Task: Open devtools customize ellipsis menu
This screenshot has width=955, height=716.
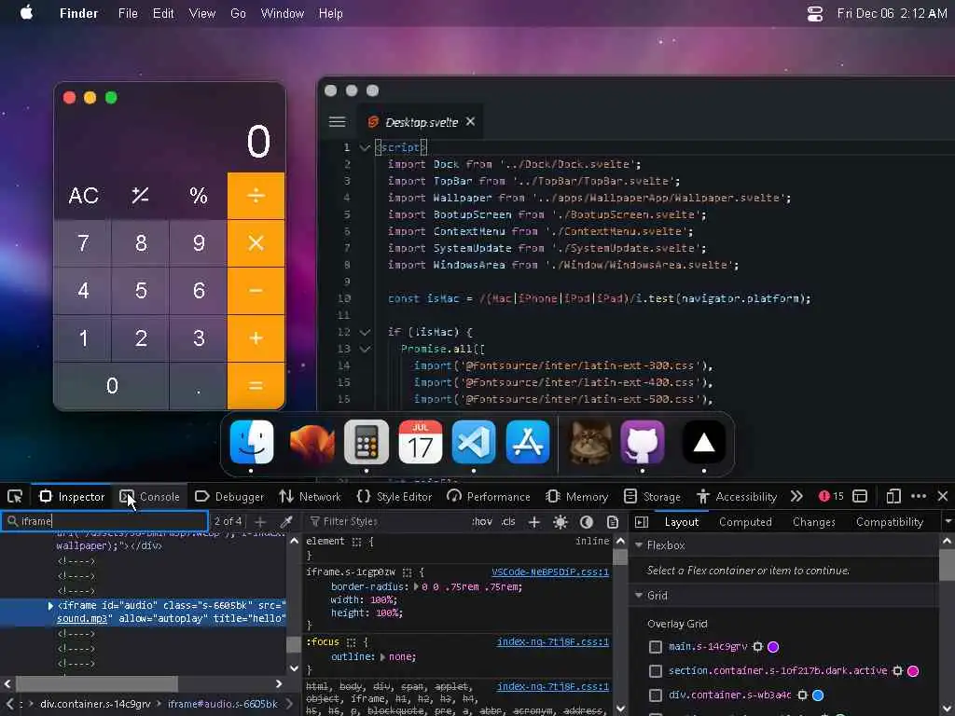Action: [919, 496]
